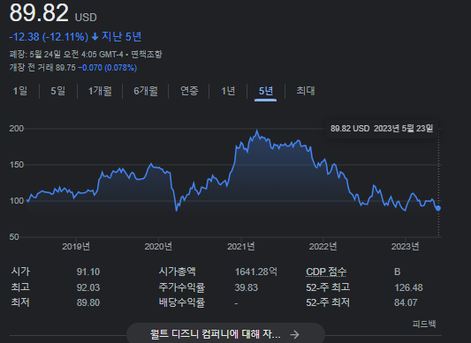The image size is (471, 343).
Task: Open the 연중 range tab
Action: [x=189, y=91]
